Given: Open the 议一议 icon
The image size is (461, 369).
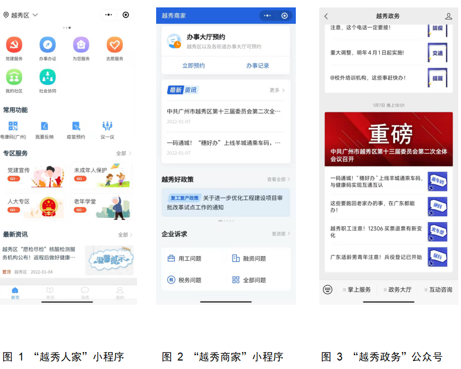Looking at the screenshot, I should point(107,126).
